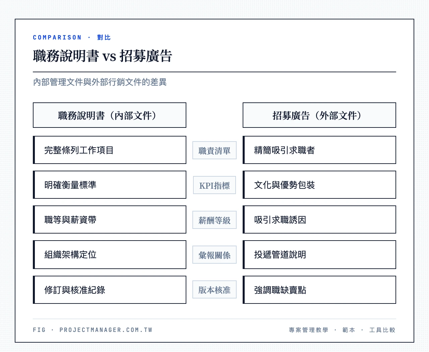Click the 修訂與核准紀錄 card
This screenshot has width=429, height=352.
click(110, 290)
